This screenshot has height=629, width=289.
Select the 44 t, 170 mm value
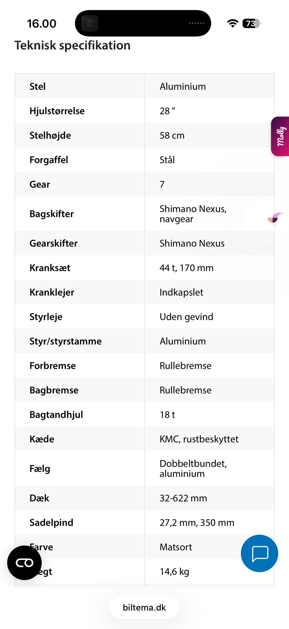pyautogui.click(x=186, y=268)
